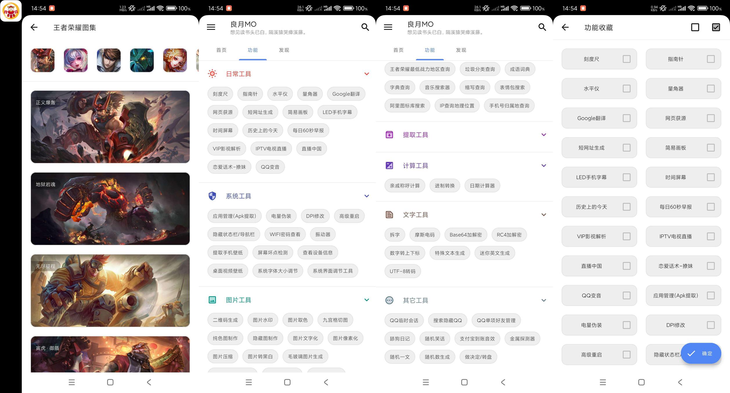The image size is (730, 393).
Task: Click back arrow in 王者荣耀图集 header
Action: (34, 27)
